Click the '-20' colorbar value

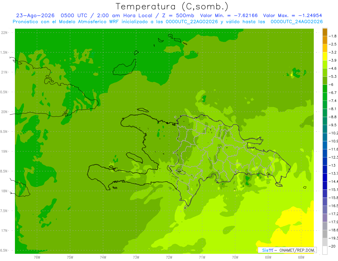point(332,246)
